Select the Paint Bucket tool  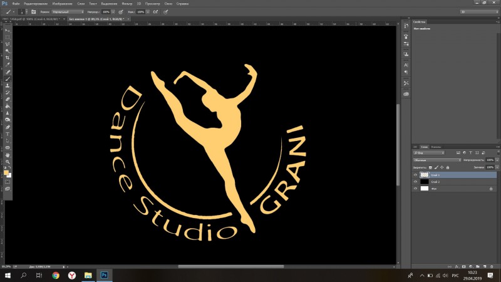click(8, 106)
